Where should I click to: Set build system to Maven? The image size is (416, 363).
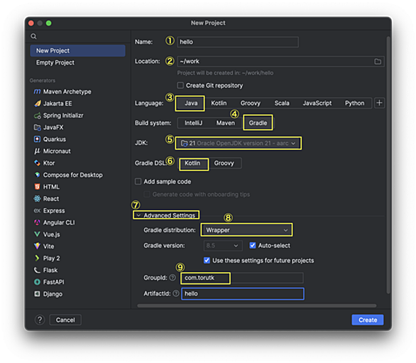coord(226,123)
